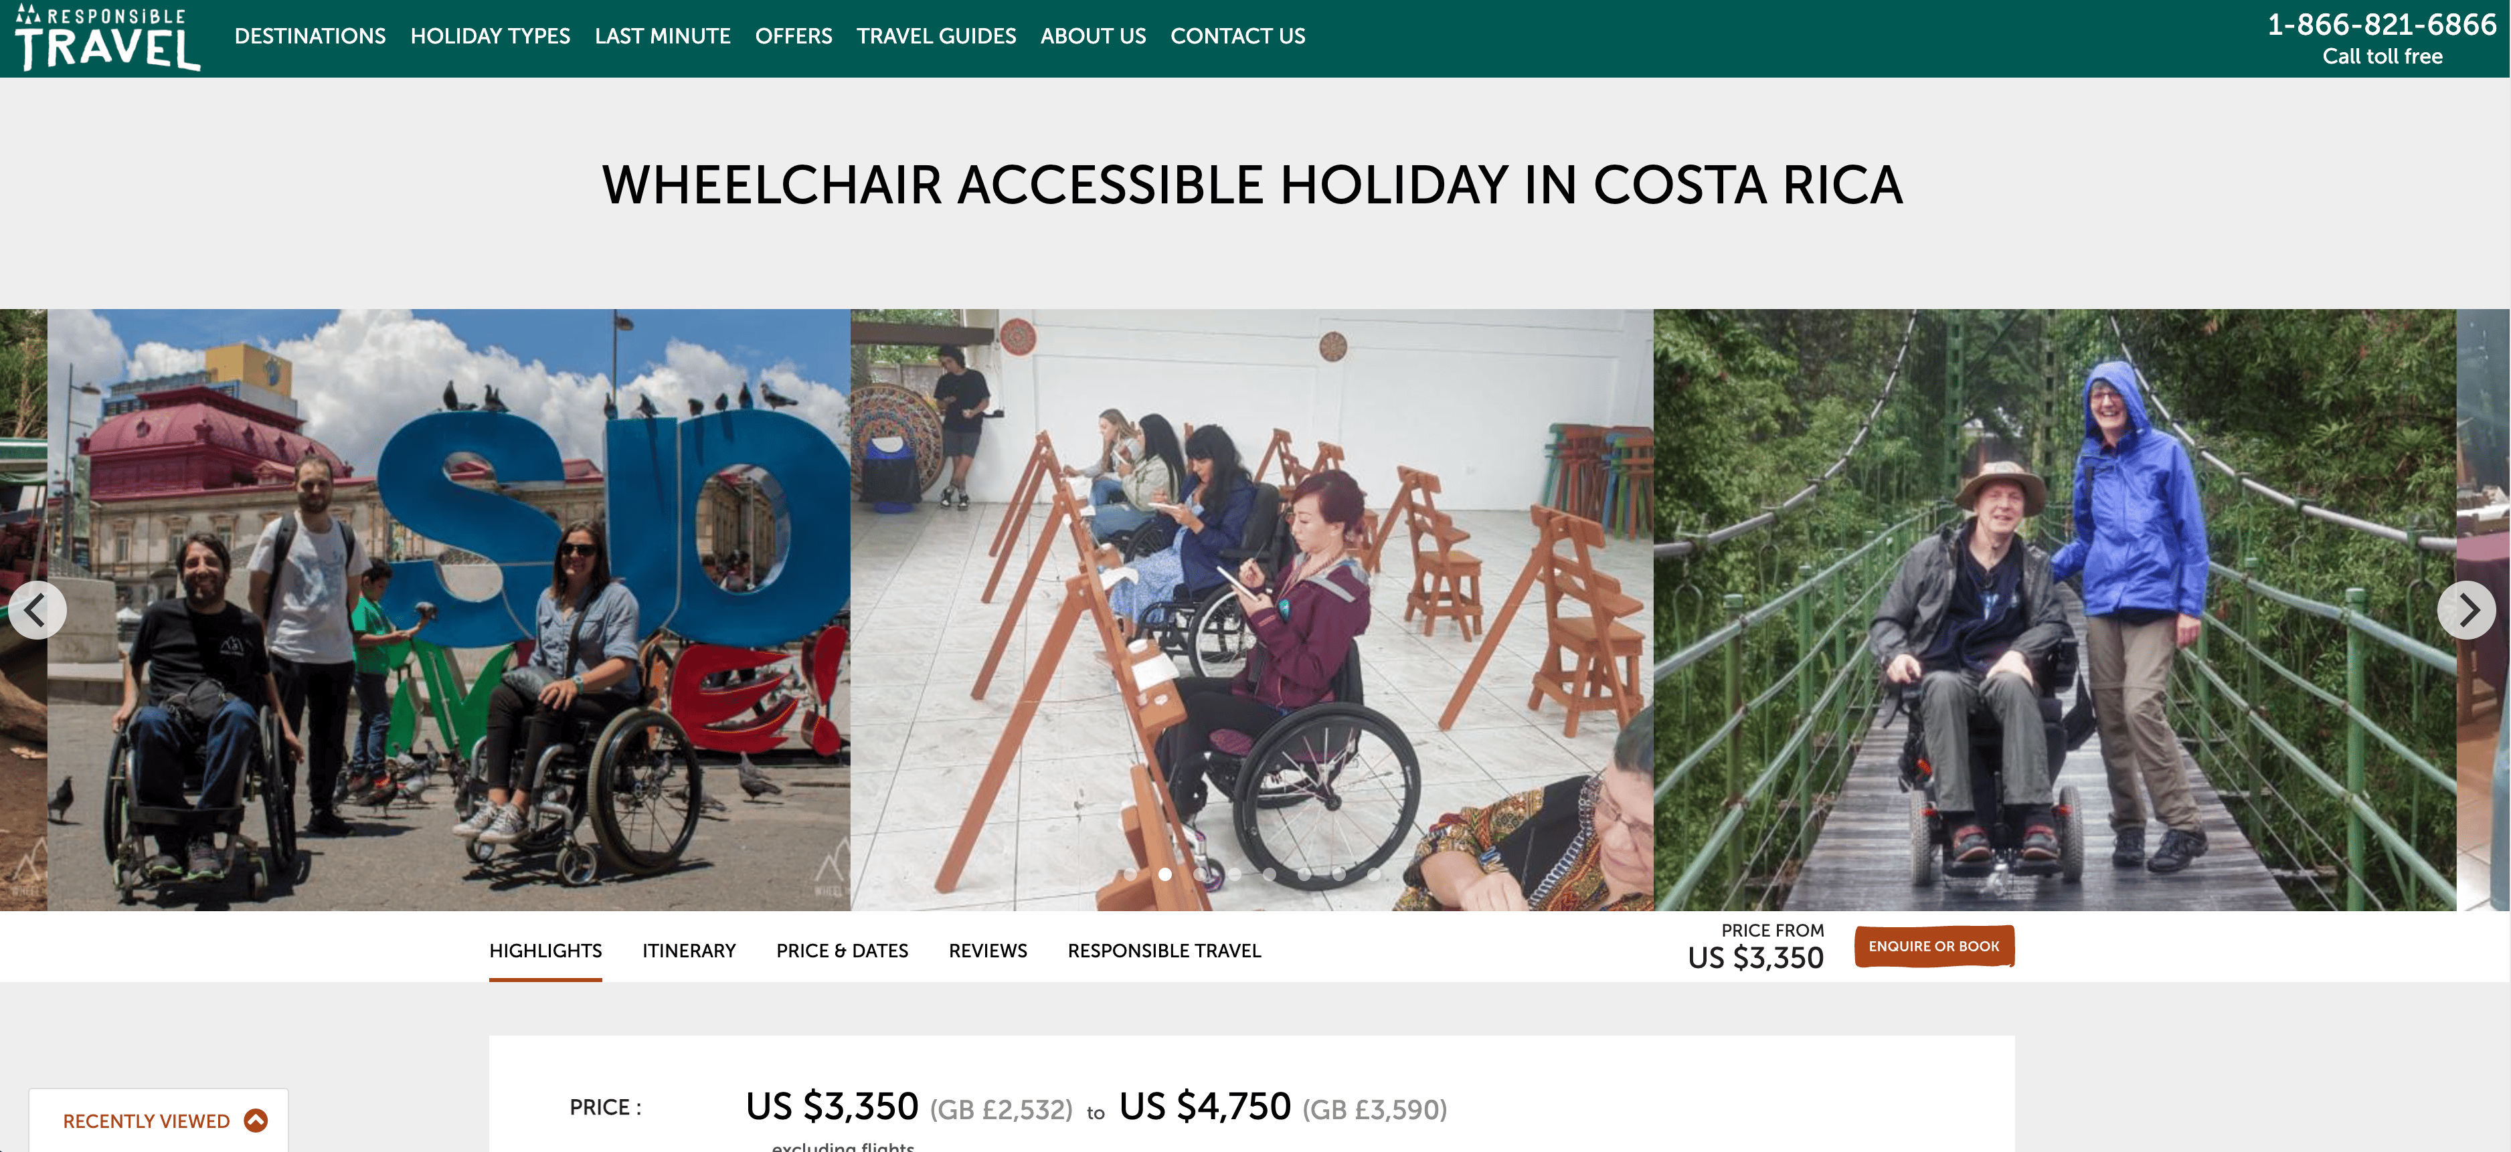This screenshot has height=1152, width=2511.
Task: Switch to the Price & Dates tab
Action: pos(841,950)
